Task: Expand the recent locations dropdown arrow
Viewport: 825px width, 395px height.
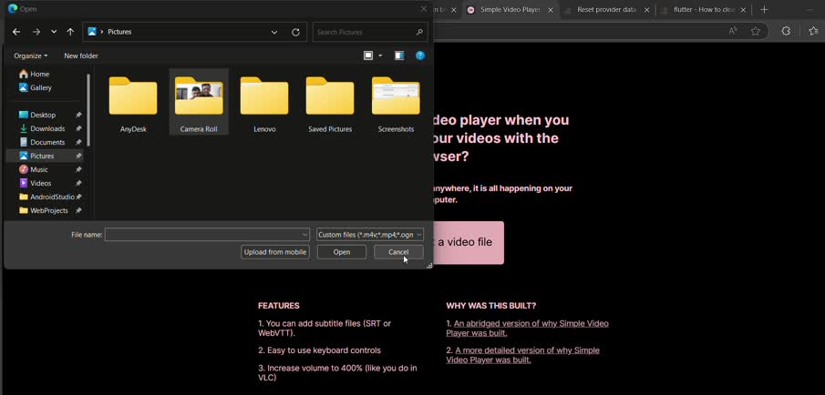Action: pyautogui.click(x=54, y=32)
